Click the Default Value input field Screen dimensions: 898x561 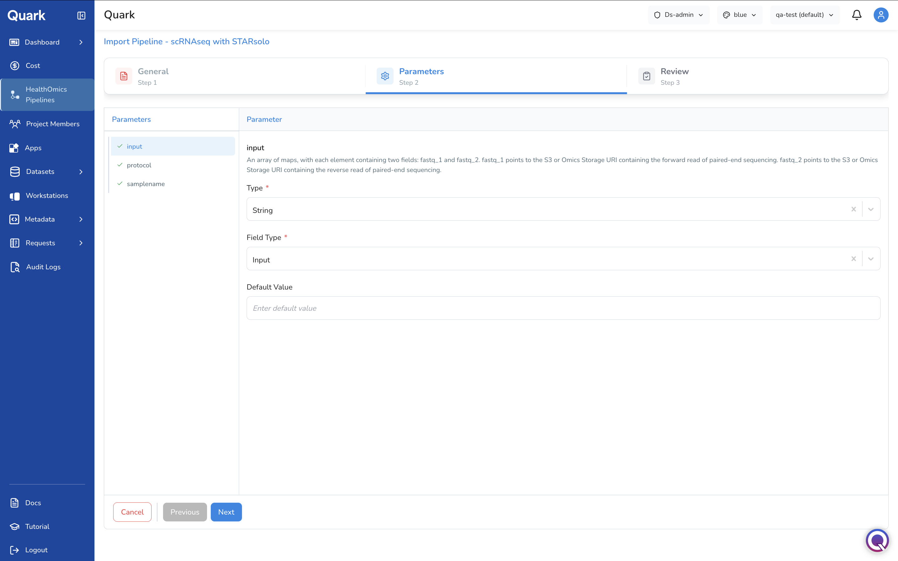[563, 308]
